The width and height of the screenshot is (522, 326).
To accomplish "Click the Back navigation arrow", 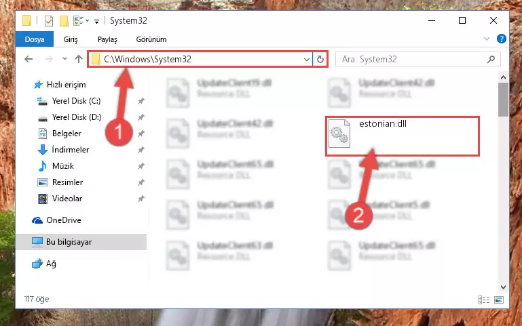I will click(29, 59).
